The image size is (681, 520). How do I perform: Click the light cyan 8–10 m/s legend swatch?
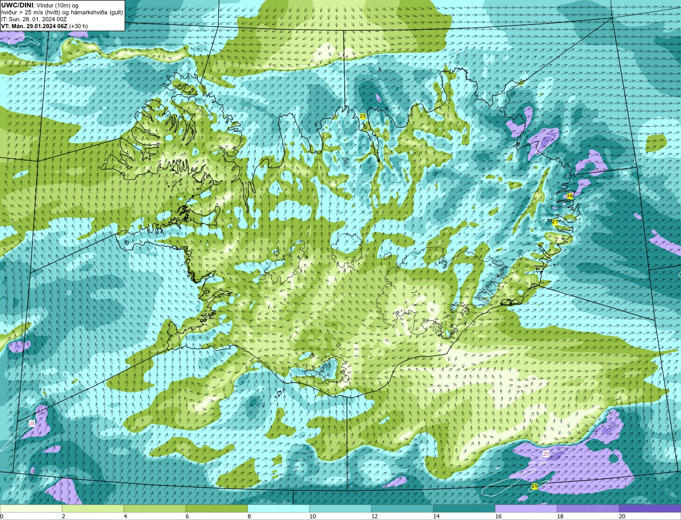click(278, 509)
